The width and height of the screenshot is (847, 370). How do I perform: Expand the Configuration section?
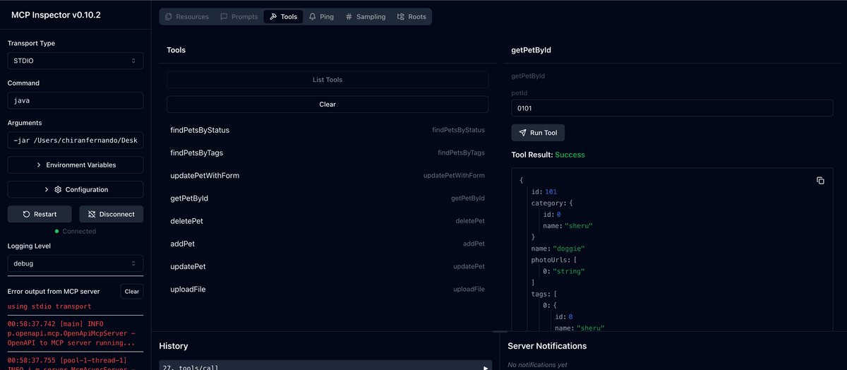76,190
